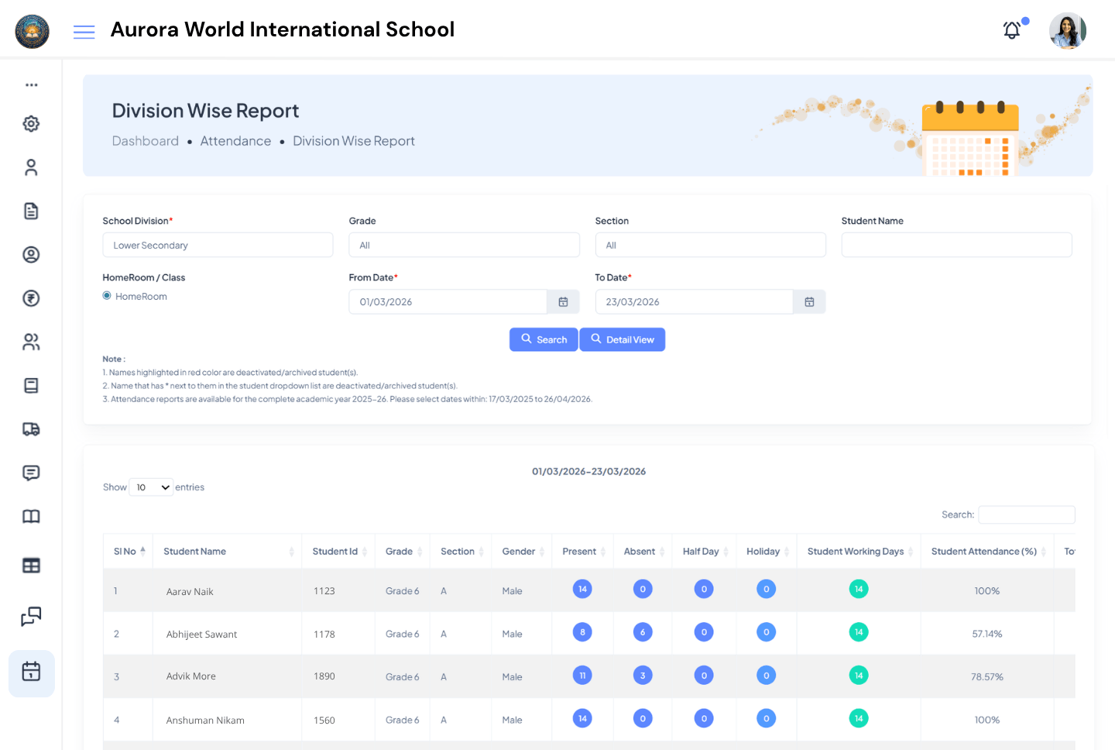Screen dimensions: 1115x750
Task: Open the From Date calendar picker icon
Action: 563,301
